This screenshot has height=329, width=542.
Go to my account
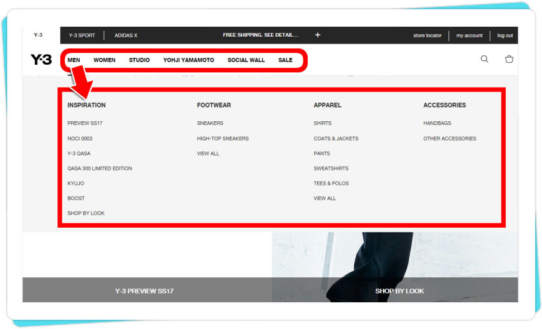469,35
